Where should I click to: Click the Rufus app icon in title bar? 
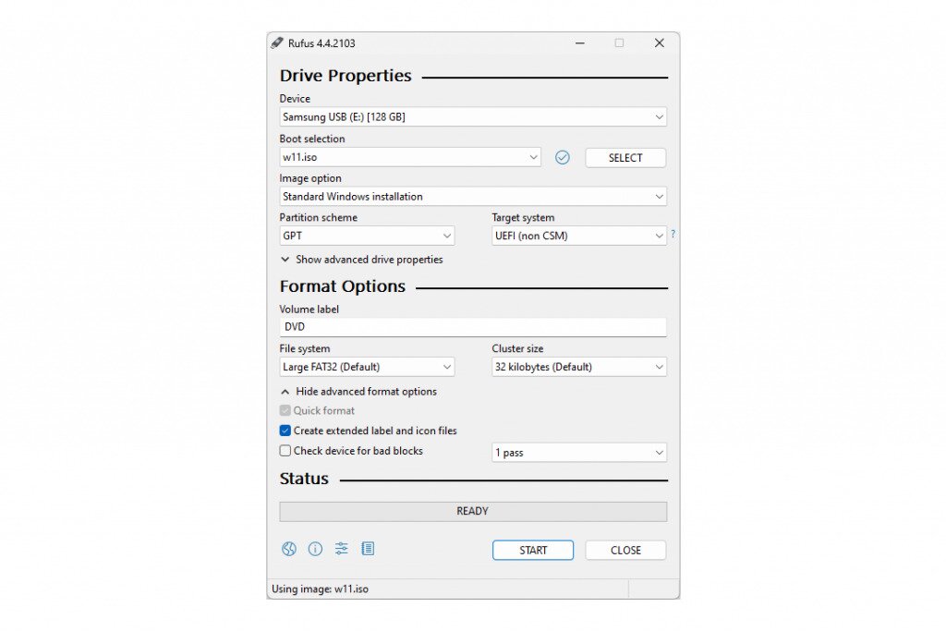(277, 43)
